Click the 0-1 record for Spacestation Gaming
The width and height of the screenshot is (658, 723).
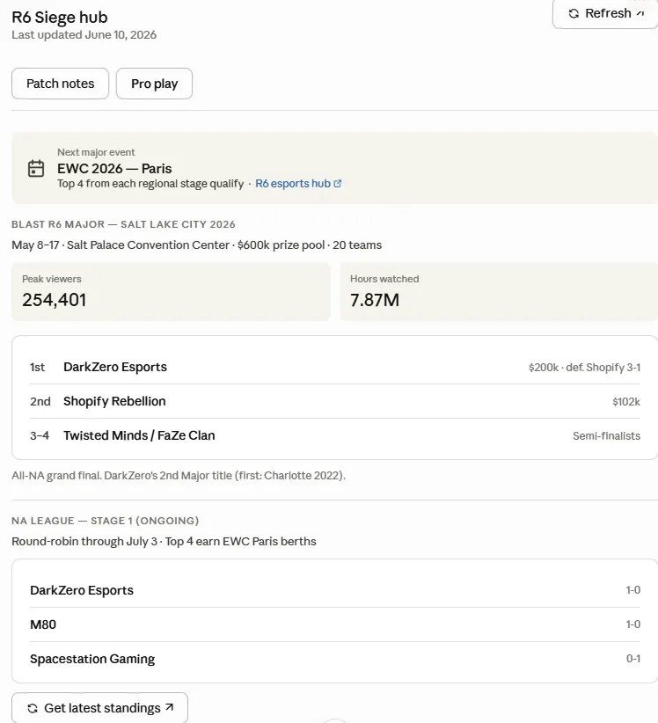(x=633, y=659)
